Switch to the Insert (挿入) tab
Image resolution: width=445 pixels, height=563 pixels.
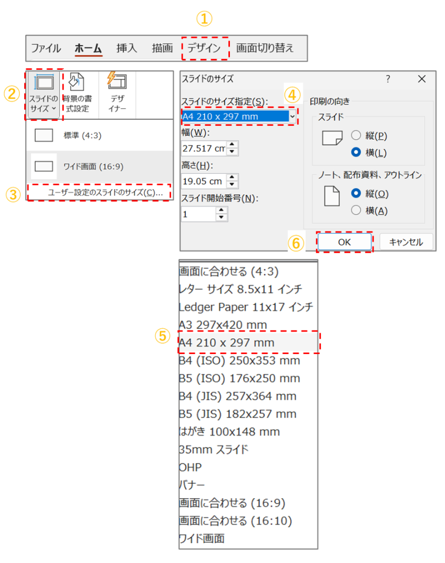(x=126, y=48)
